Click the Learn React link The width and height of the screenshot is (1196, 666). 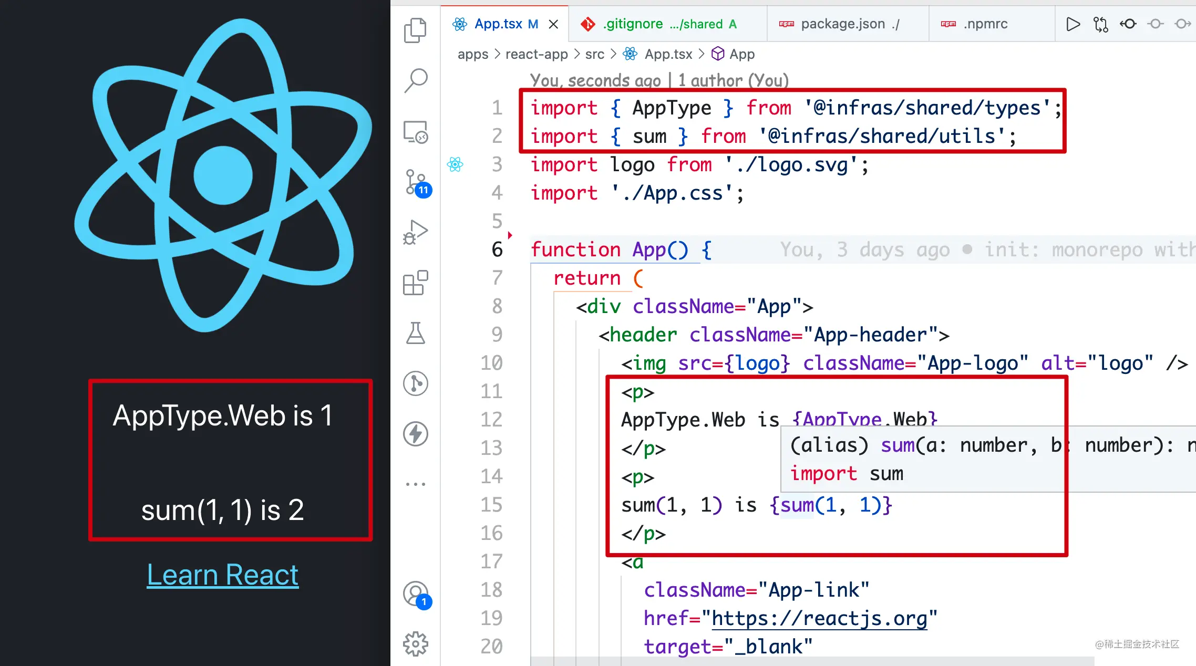coord(222,574)
